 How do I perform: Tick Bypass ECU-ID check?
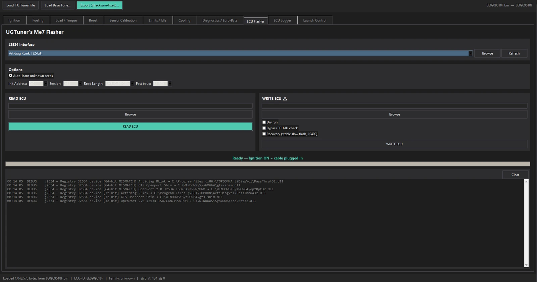(x=264, y=128)
